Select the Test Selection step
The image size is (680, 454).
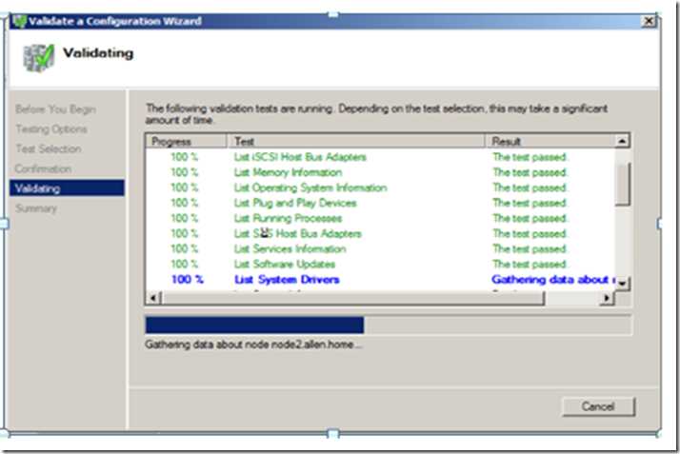pos(49,149)
